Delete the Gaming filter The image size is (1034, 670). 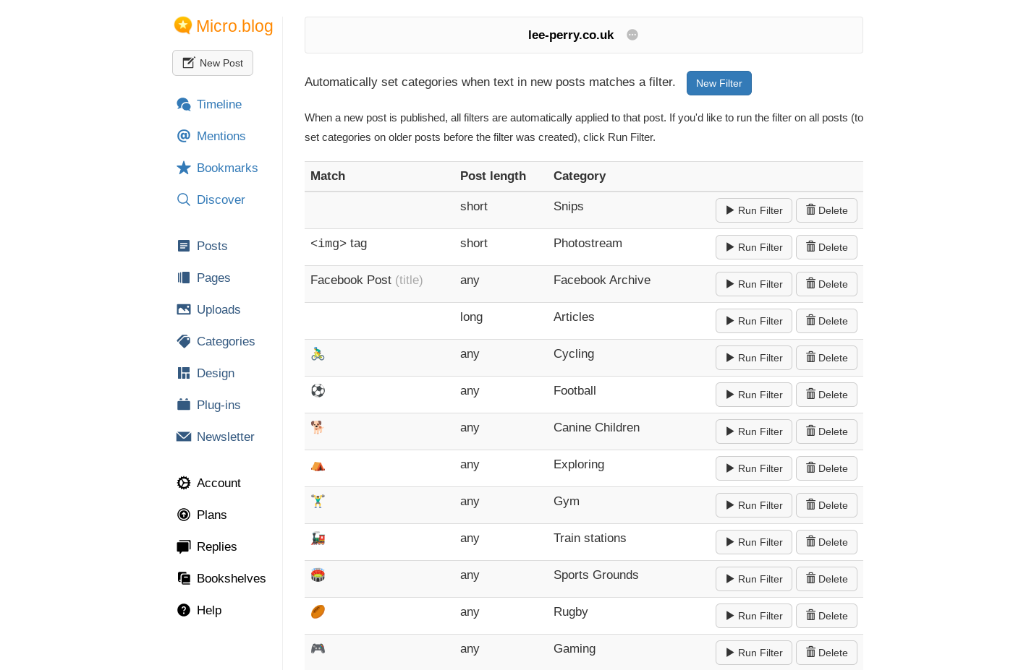[x=826, y=653]
